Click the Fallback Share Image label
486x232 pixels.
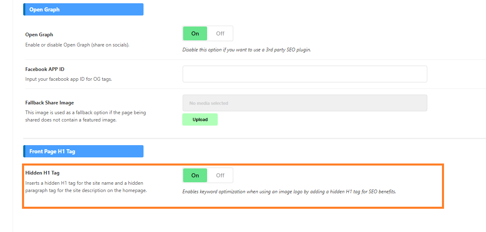pos(50,102)
